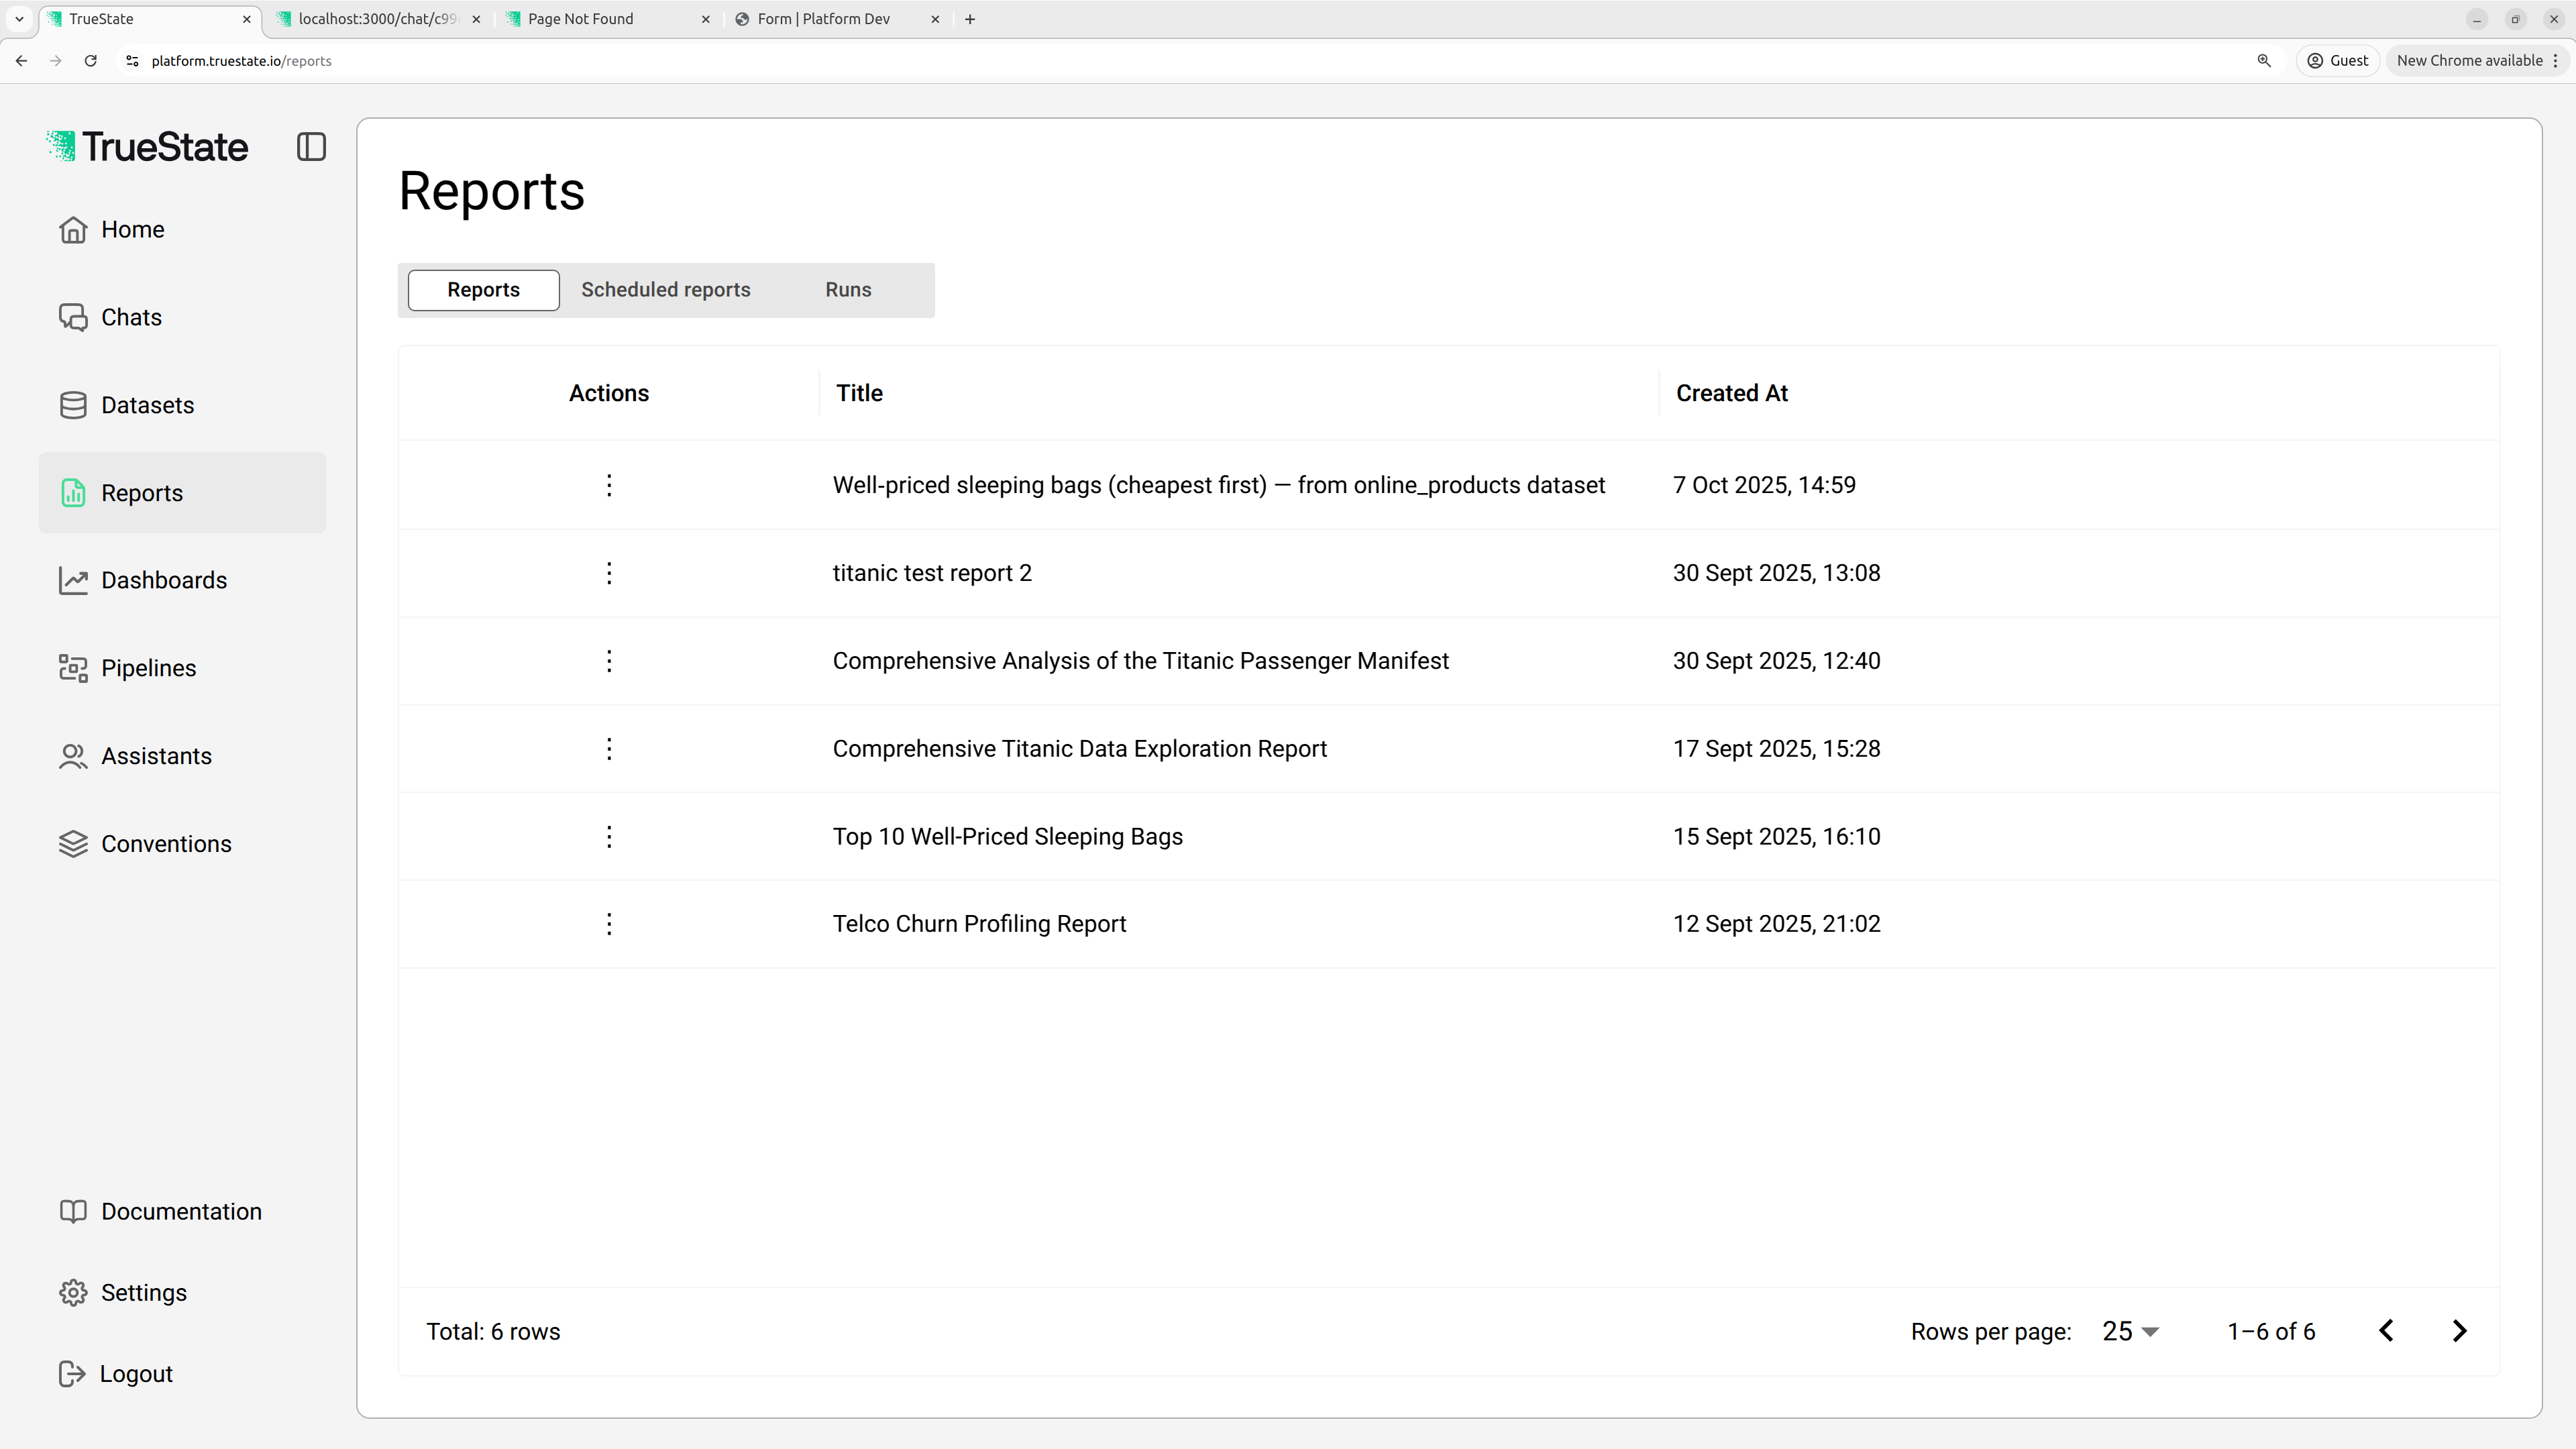
Task: Sort by Created At column header
Action: coord(1731,393)
